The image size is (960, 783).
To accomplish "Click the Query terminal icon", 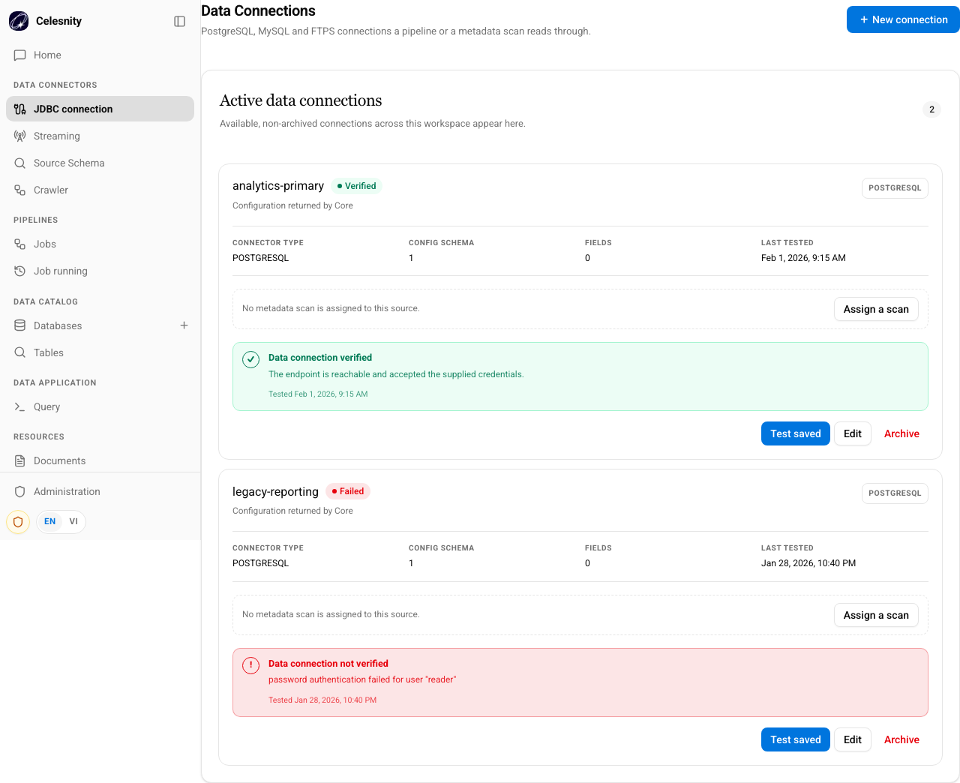I will tap(20, 406).
